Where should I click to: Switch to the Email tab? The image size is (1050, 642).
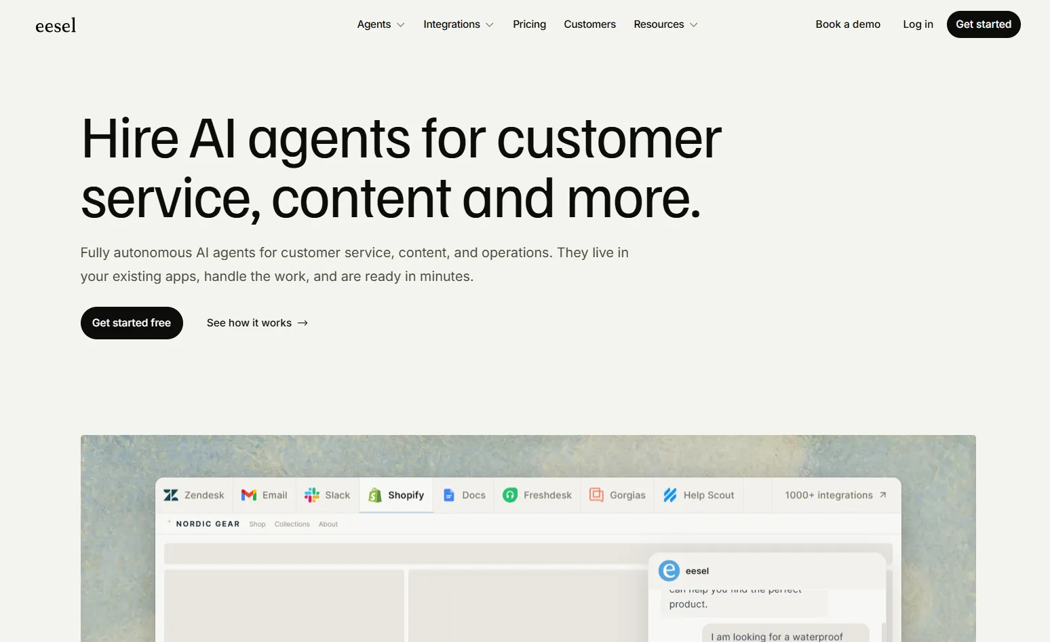point(265,495)
